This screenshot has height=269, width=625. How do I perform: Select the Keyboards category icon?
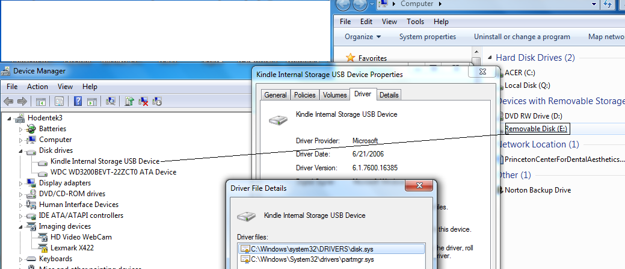point(31,259)
